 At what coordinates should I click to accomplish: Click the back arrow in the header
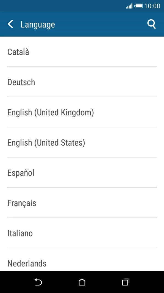(10, 24)
